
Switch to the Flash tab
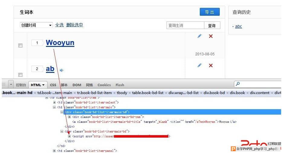point(120,85)
